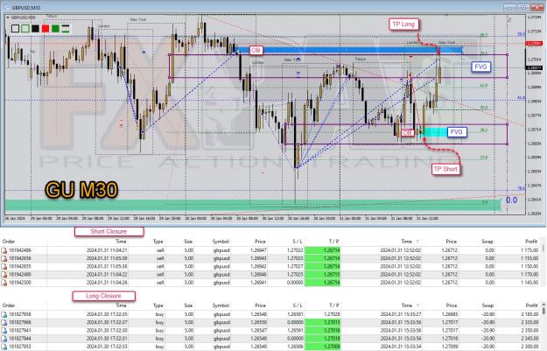
Task: Click the 29 Jan 00:00 time axis label
Action: pos(41,219)
